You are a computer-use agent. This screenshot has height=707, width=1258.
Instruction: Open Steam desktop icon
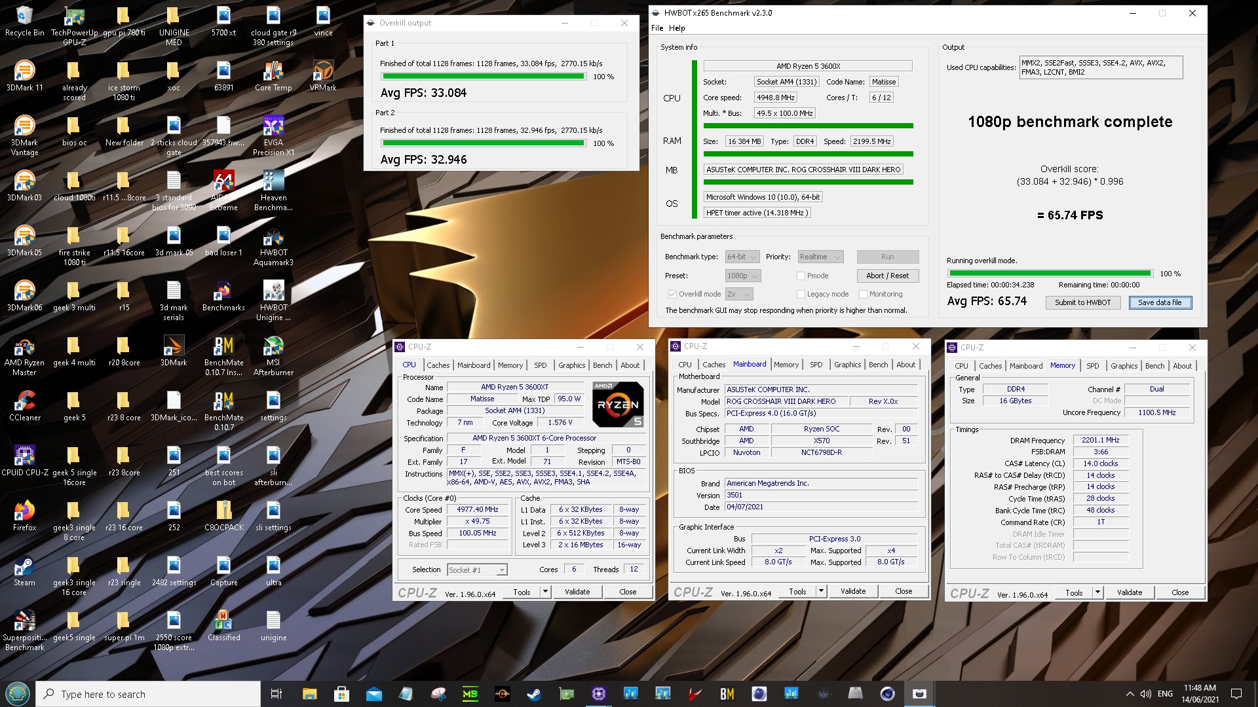click(24, 571)
